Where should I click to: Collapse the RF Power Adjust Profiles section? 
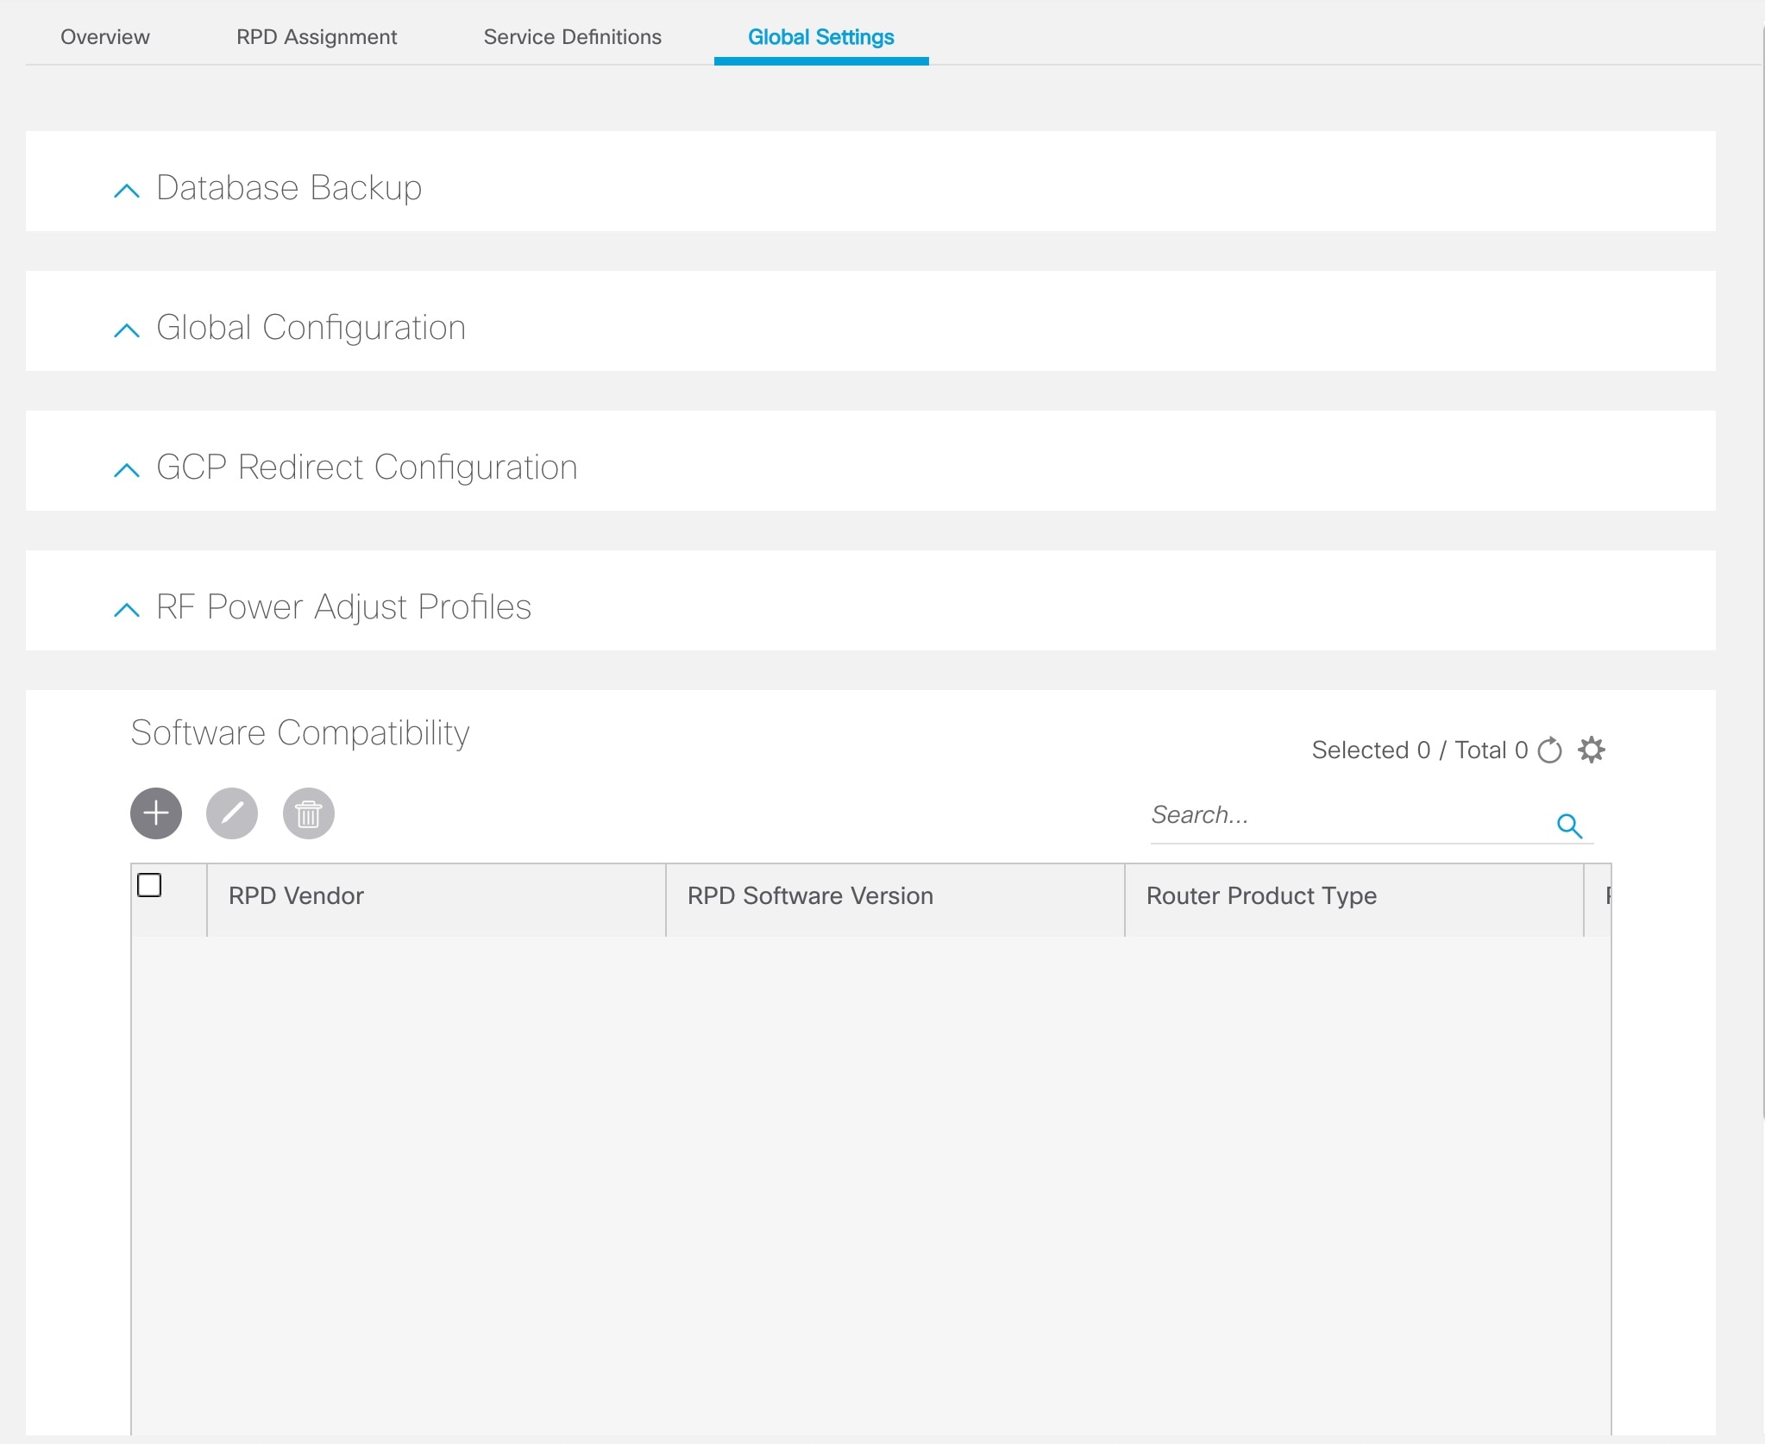(128, 611)
